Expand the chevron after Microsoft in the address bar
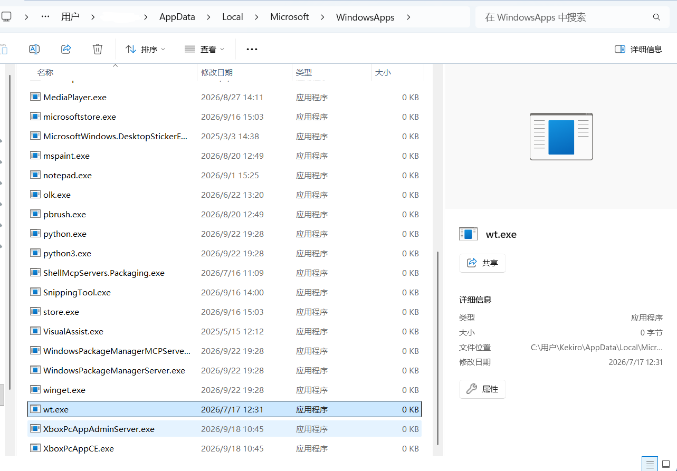This screenshot has height=471, width=677. coord(322,17)
